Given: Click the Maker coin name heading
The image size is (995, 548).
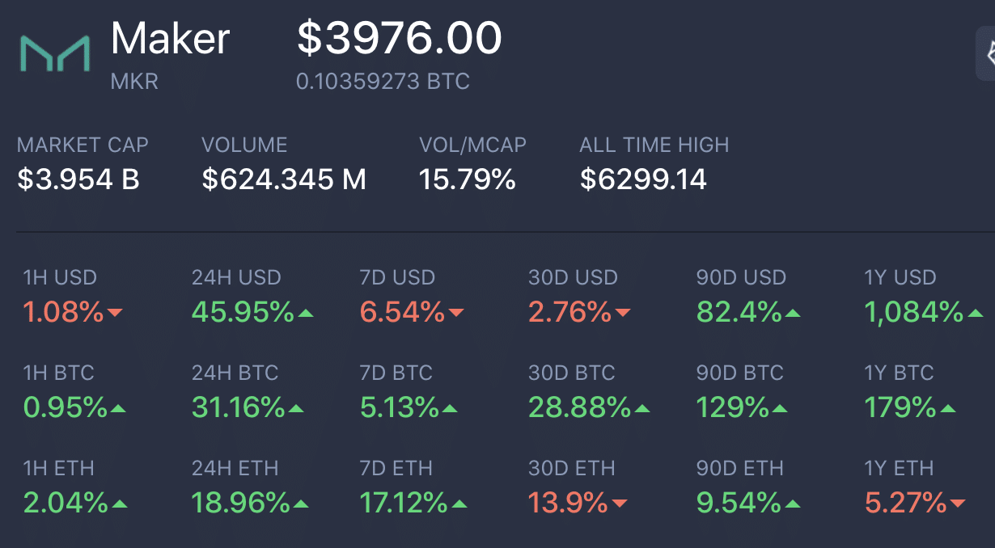Looking at the screenshot, I should [x=170, y=38].
